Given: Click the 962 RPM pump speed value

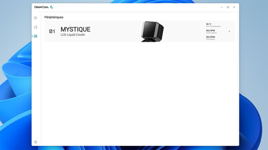Looking at the screenshot, I should [x=210, y=30].
